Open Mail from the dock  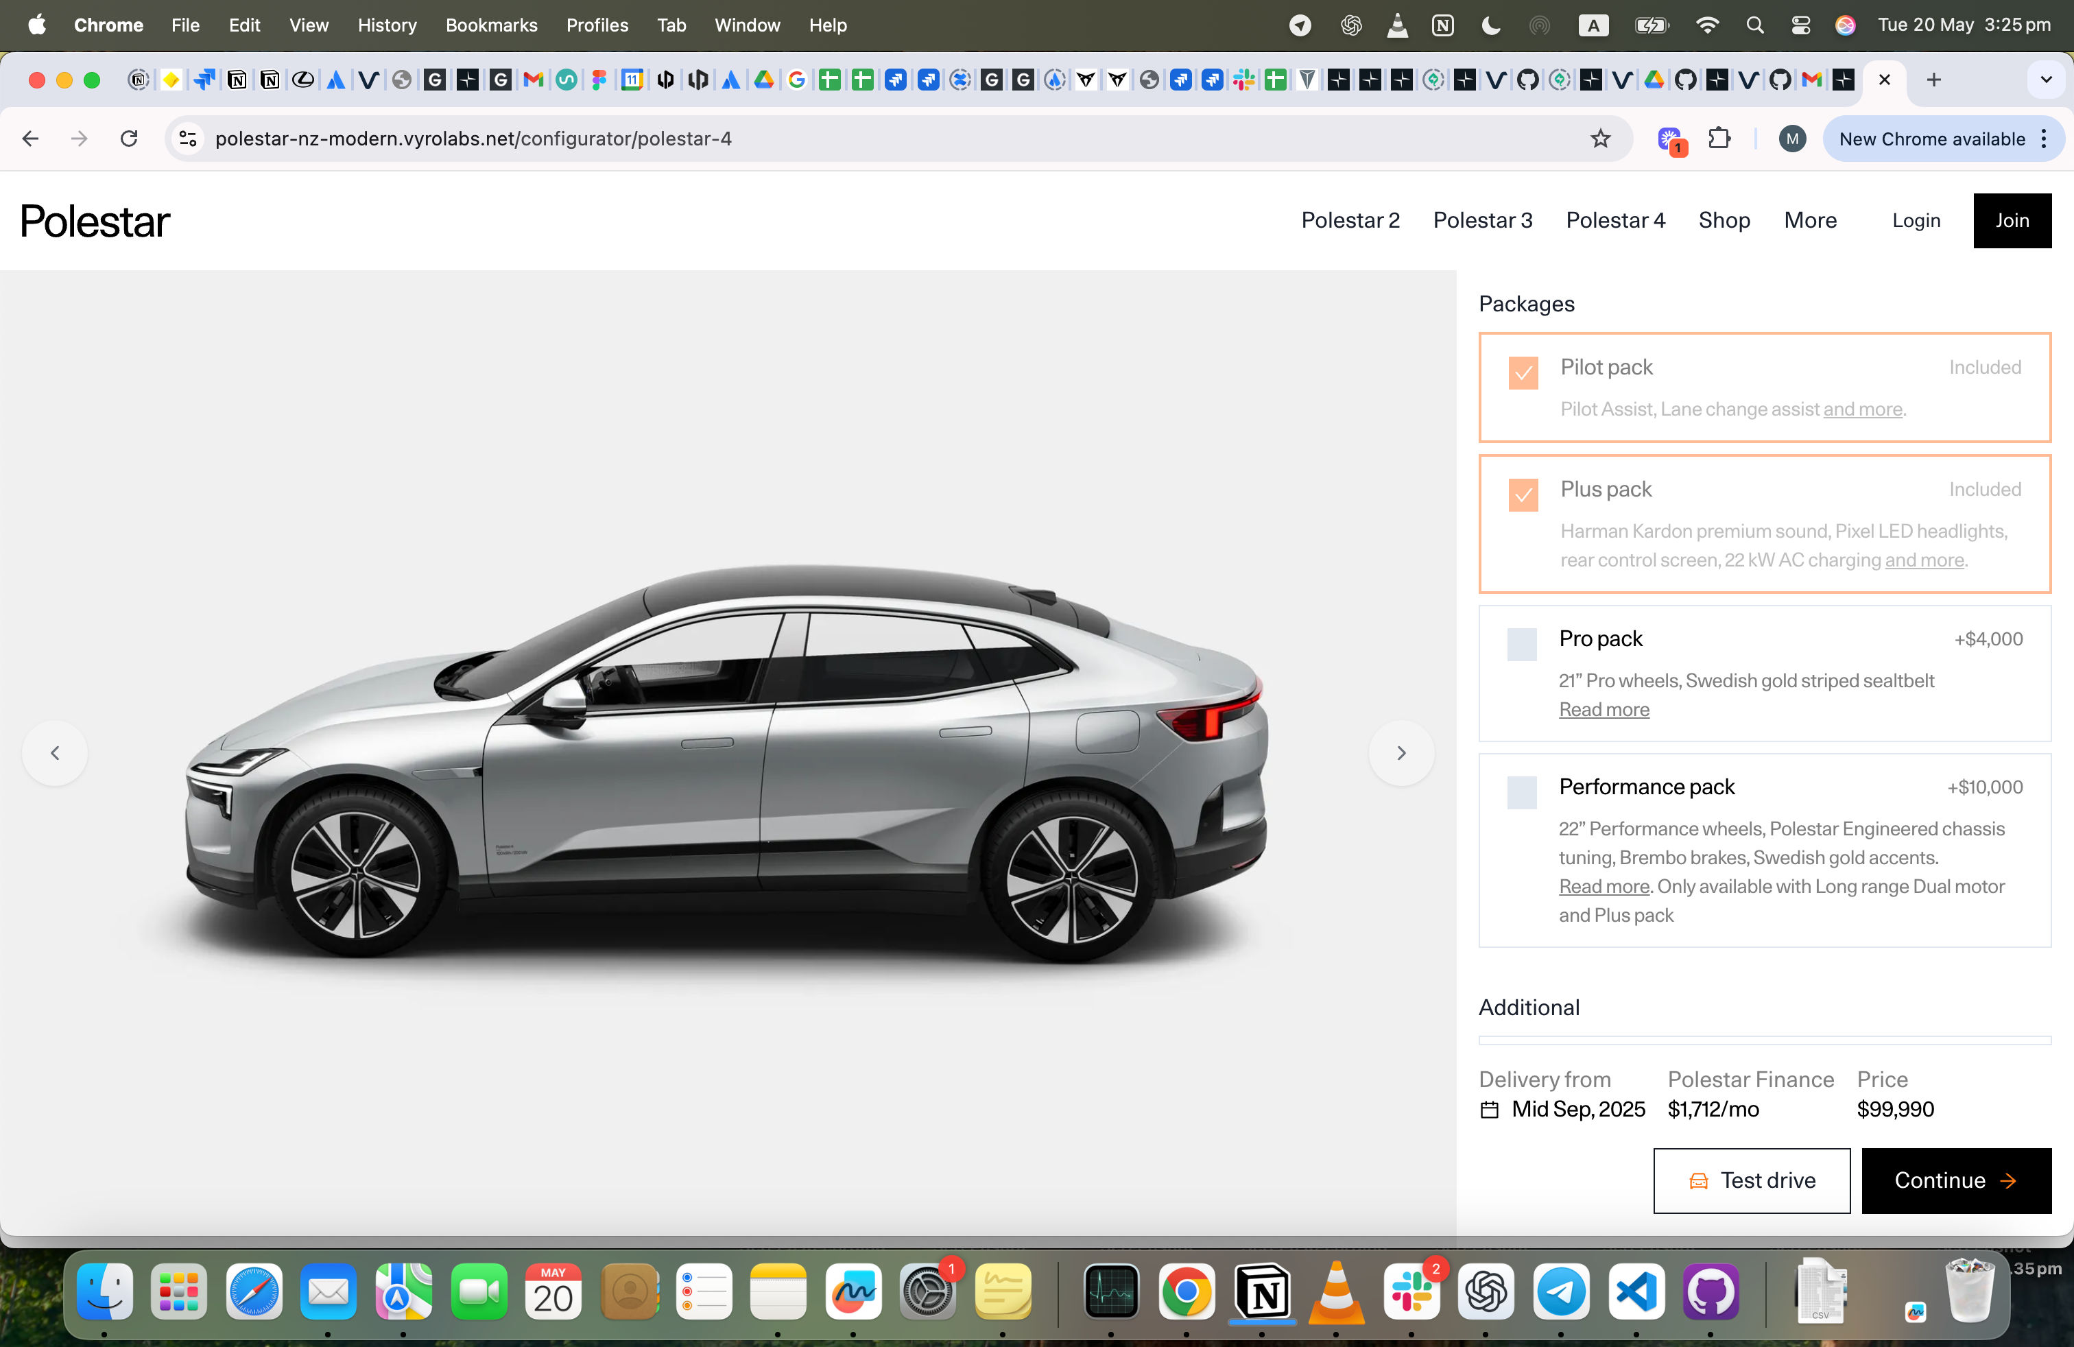329,1291
